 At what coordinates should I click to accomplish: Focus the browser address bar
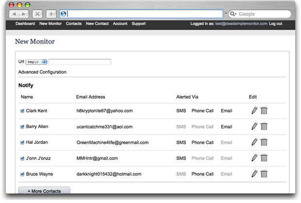coord(141,14)
